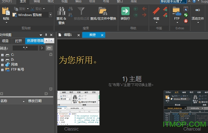The width and height of the screenshot is (208, 133).
Task: Click the Windows clipboard selector icon
Action: (x=15, y=15)
